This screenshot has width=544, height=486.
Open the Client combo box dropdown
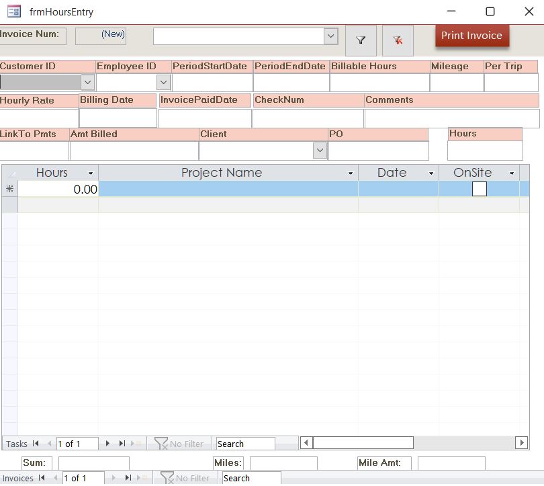(320, 151)
